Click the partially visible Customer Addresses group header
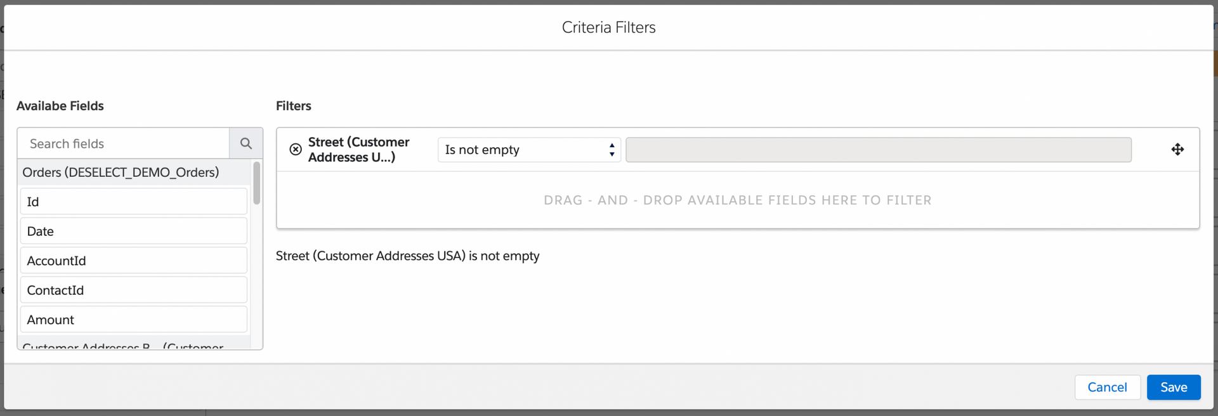The width and height of the screenshot is (1218, 416). (123, 346)
